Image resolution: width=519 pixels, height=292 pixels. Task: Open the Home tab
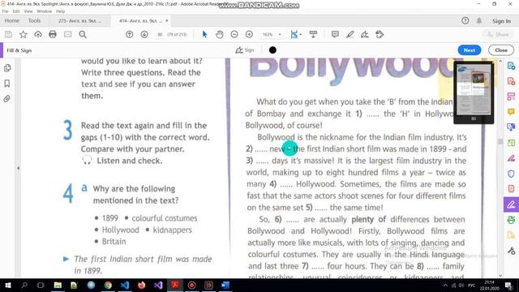[x=12, y=21]
